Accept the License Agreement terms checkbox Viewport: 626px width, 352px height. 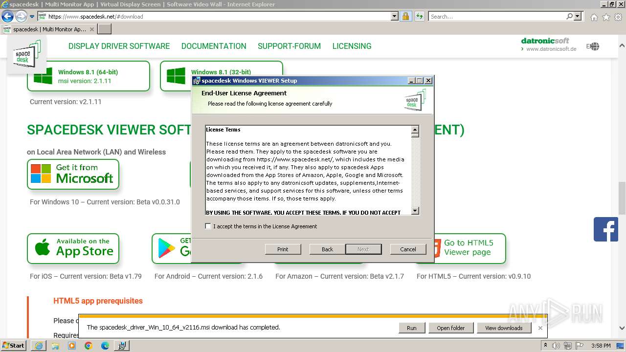click(x=208, y=226)
